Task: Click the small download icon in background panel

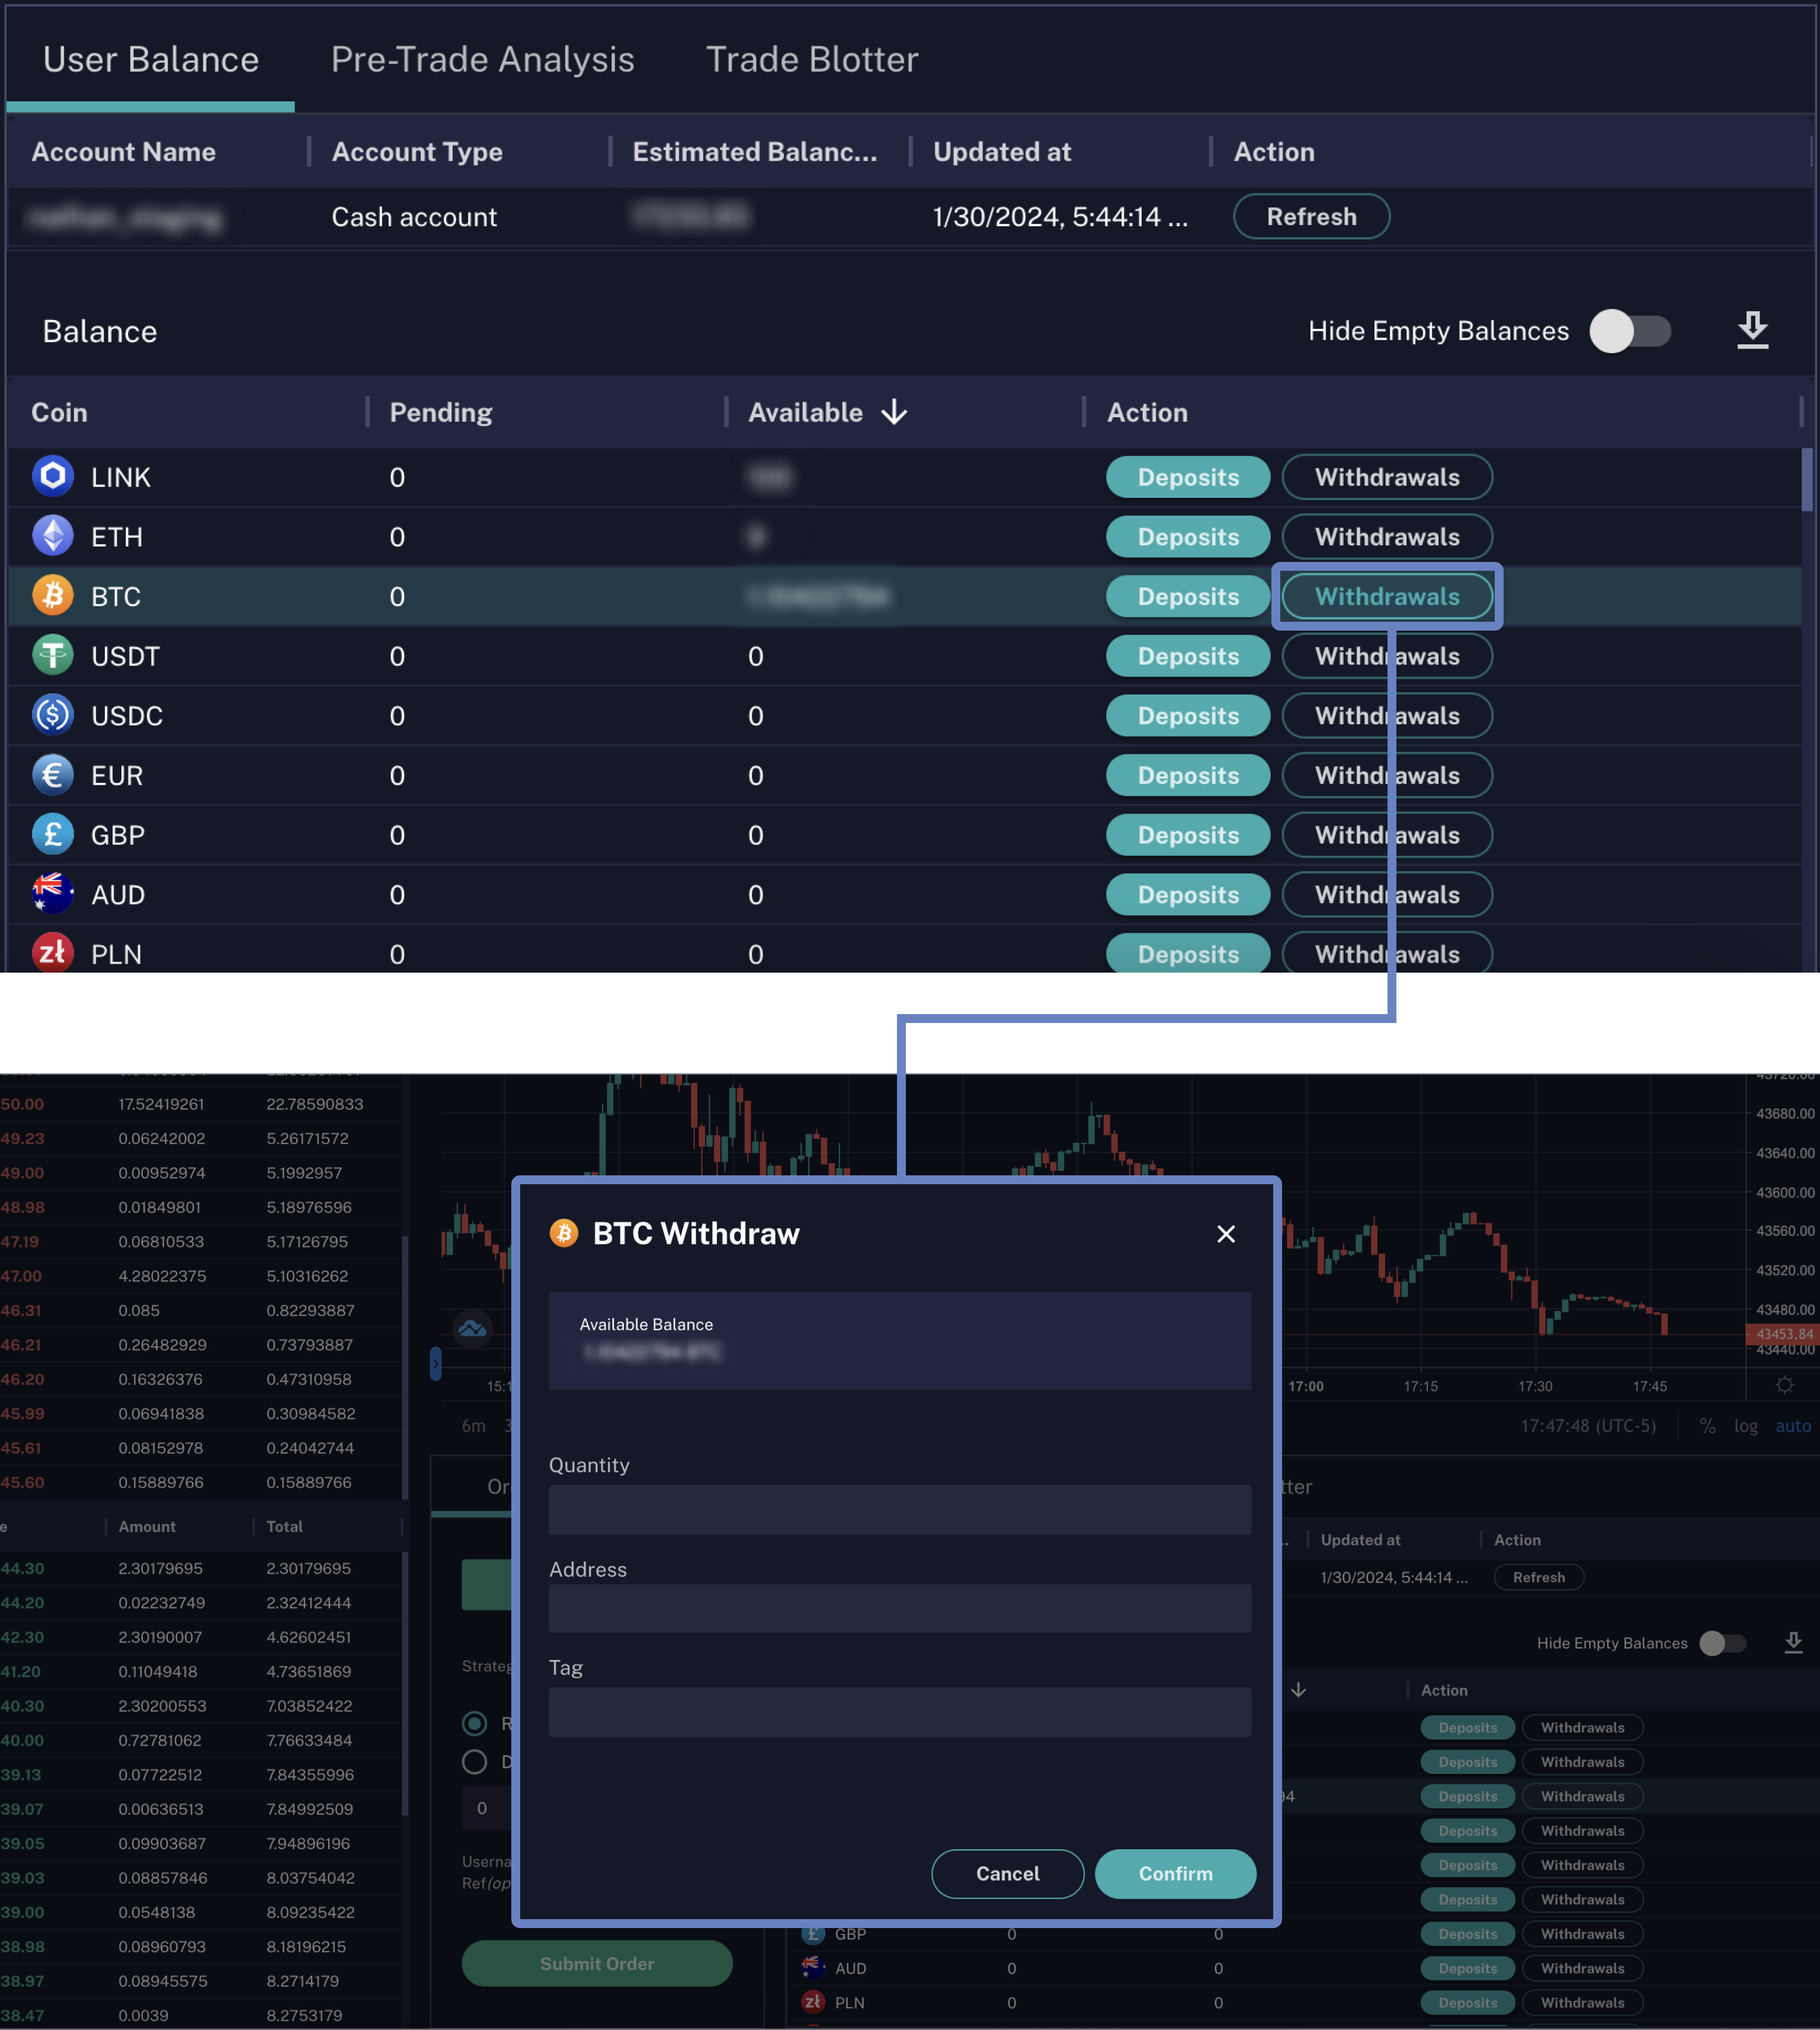Action: (x=1793, y=1643)
